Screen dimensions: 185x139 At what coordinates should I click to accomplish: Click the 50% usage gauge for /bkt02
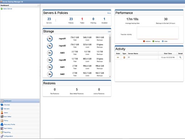pyautogui.click(x=50, y=74)
